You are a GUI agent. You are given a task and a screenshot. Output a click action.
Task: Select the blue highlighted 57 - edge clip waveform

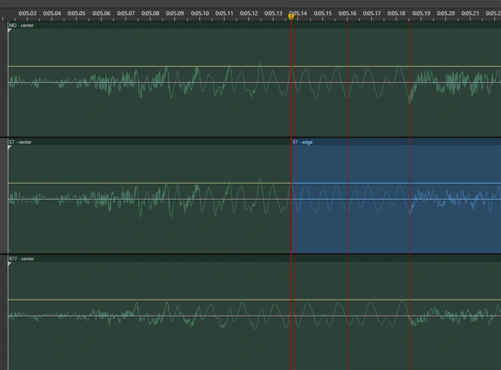[396, 200]
